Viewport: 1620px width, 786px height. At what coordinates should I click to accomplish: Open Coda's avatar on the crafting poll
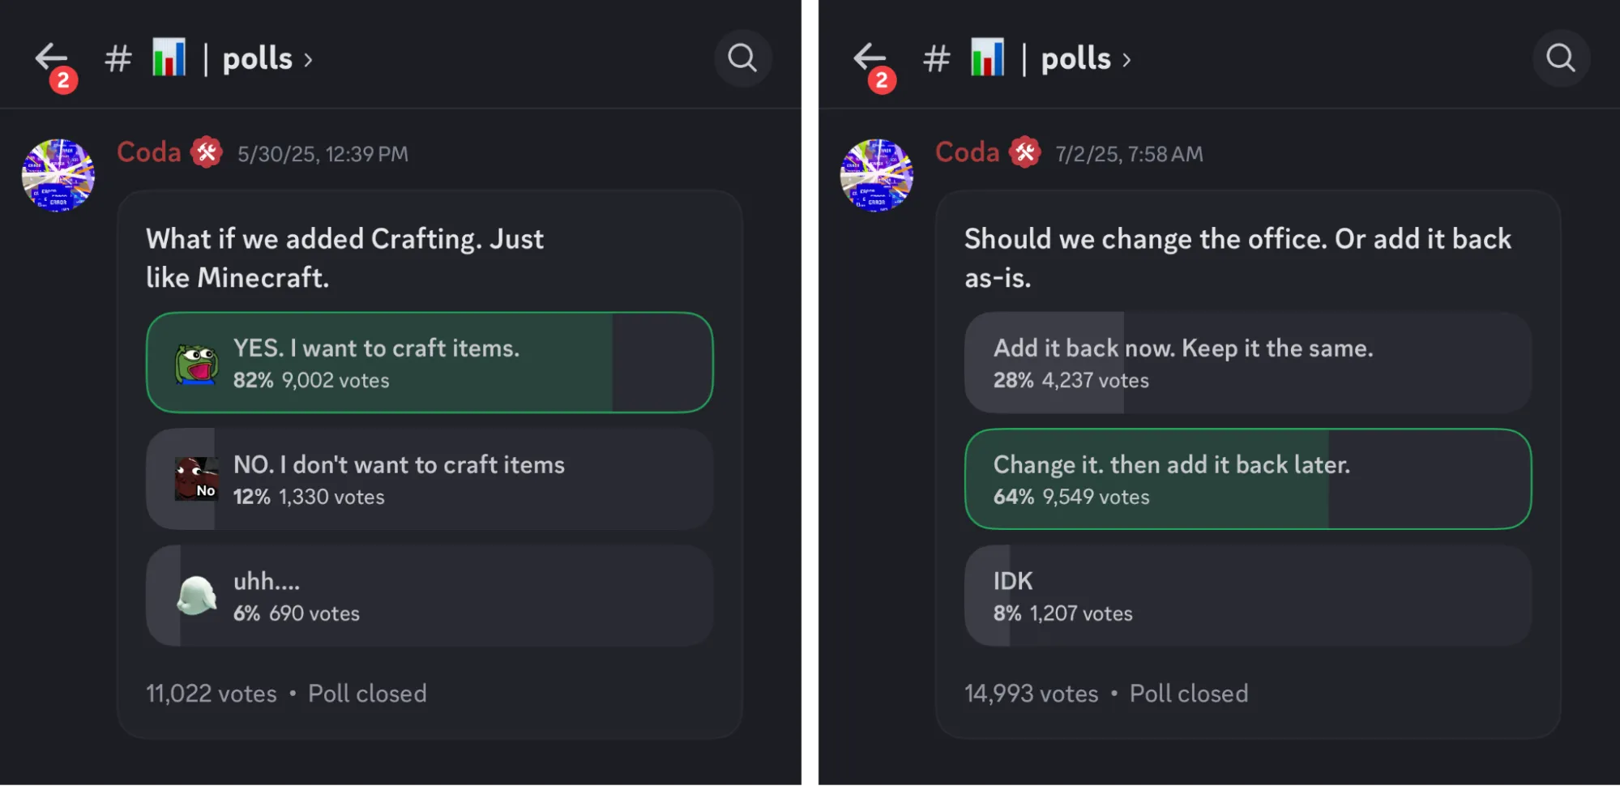pyautogui.click(x=58, y=175)
